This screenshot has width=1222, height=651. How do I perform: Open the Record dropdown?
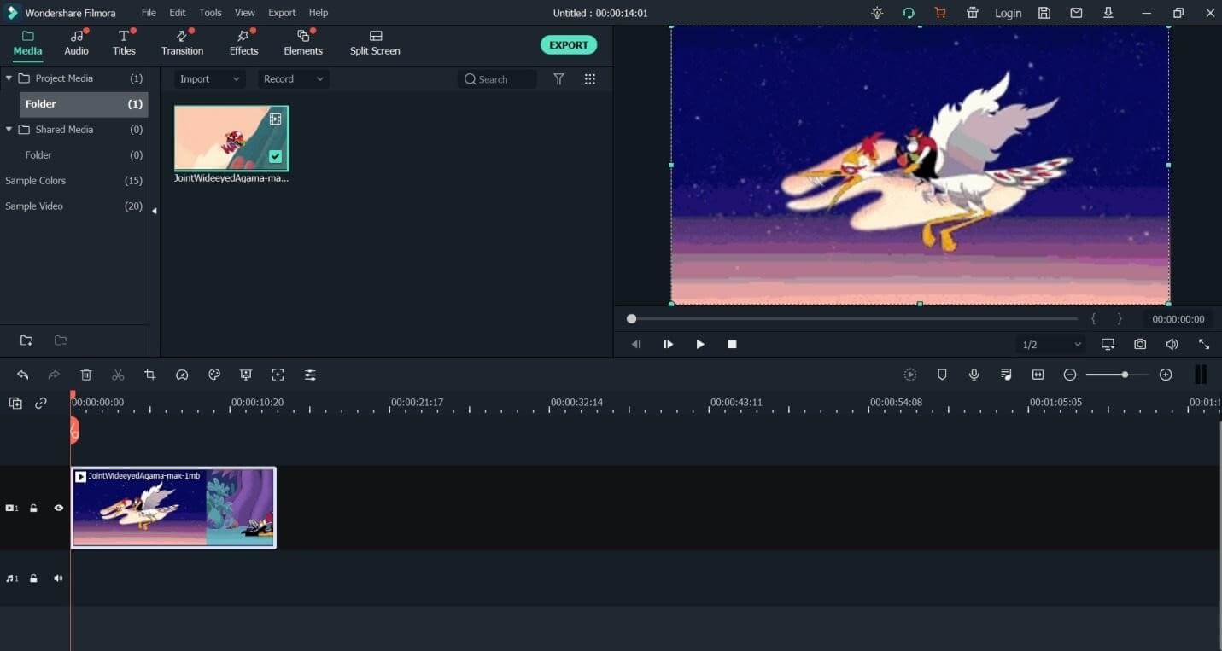click(294, 79)
